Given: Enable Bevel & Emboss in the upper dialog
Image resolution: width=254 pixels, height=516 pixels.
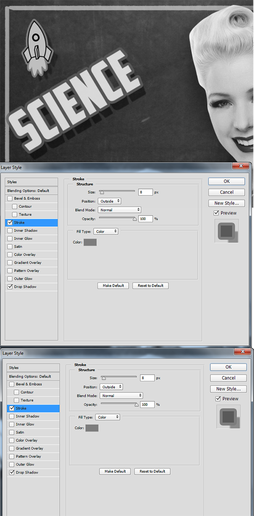Looking at the screenshot, I should (10, 199).
